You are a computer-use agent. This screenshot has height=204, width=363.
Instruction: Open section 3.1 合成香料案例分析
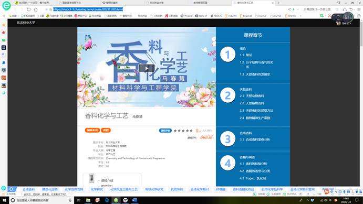pos(255,139)
